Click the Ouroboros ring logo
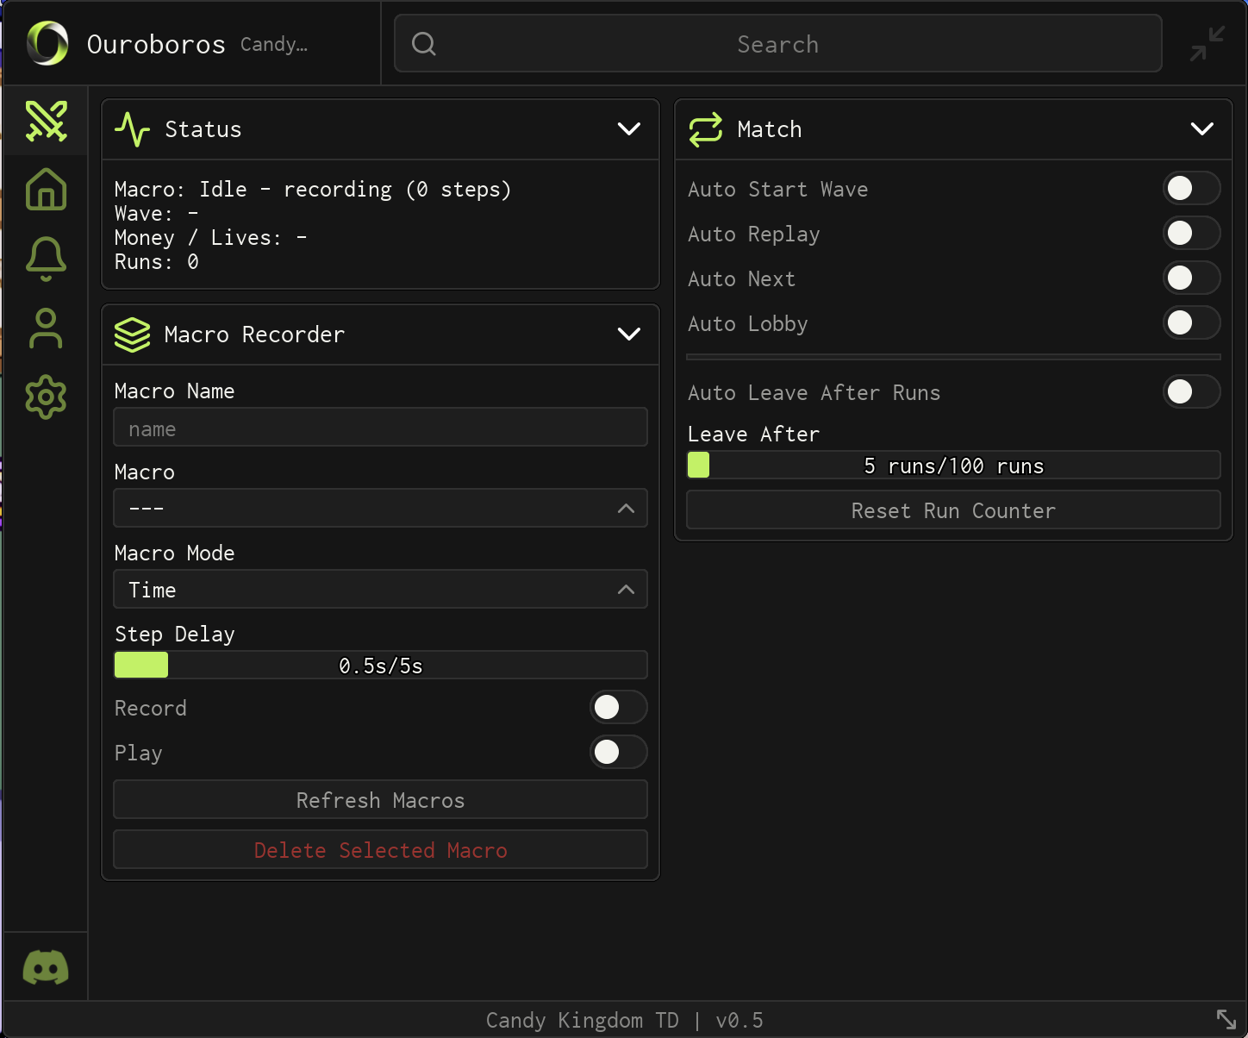The width and height of the screenshot is (1248, 1038). coord(47,43)
